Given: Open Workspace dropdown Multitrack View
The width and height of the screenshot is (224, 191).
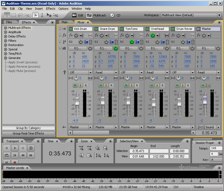Looking at the screenshot, I should 191,15.
